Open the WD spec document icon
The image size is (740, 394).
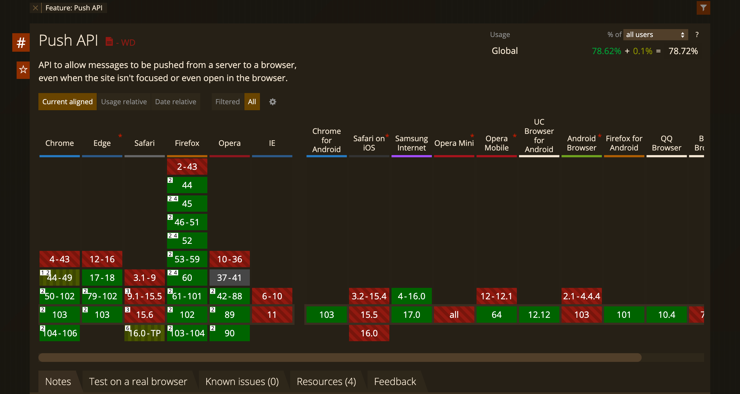(109, 42)
